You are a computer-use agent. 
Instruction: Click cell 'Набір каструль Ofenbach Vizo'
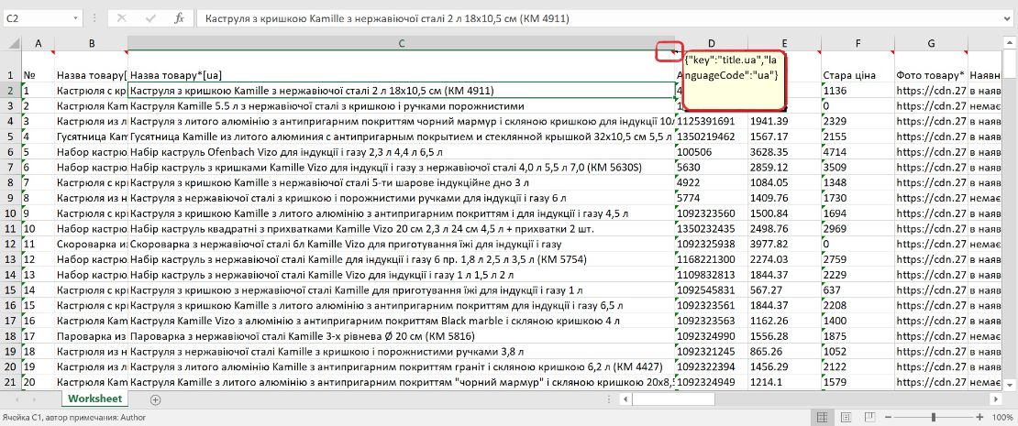[x=401, y=152]
